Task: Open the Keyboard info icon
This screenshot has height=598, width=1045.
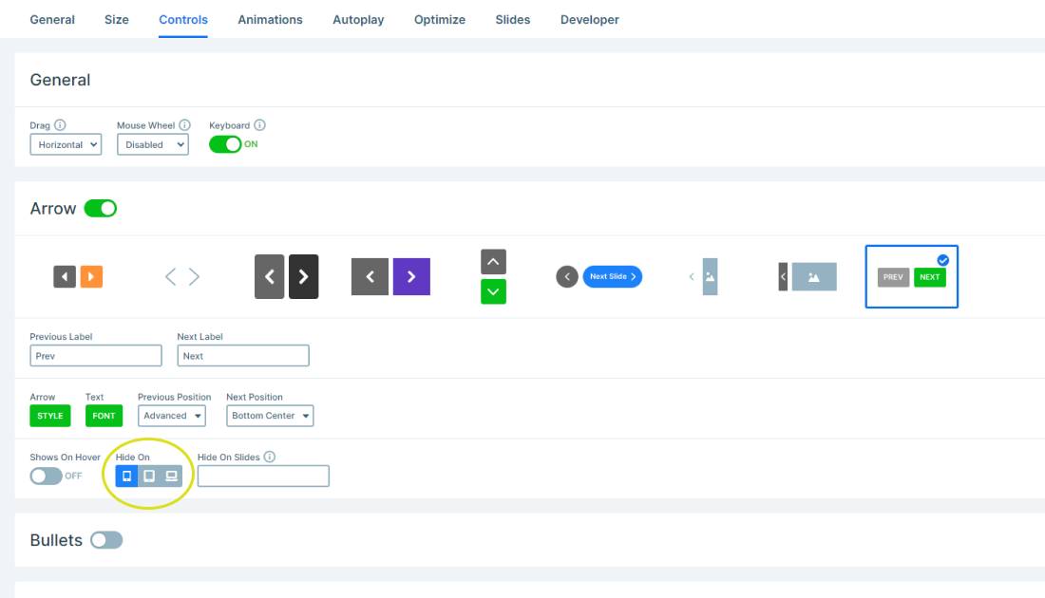Action: click(260, 124)
